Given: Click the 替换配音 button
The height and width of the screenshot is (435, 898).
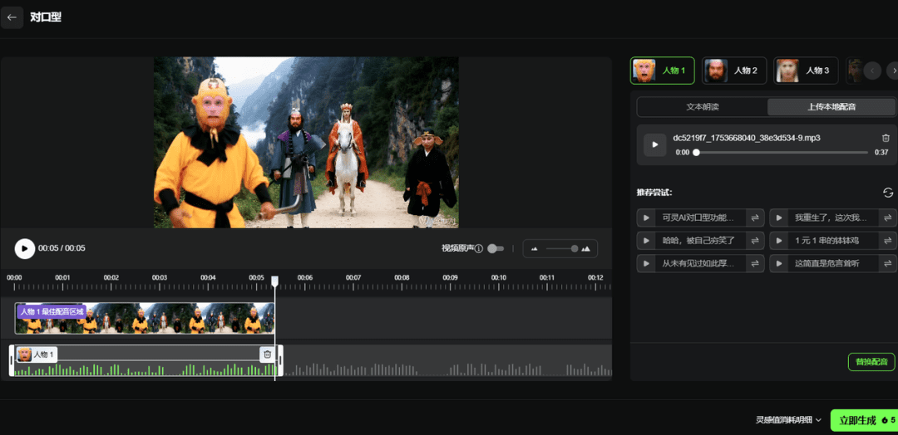Looking at the screenshot, I should (x=871, y=362).
